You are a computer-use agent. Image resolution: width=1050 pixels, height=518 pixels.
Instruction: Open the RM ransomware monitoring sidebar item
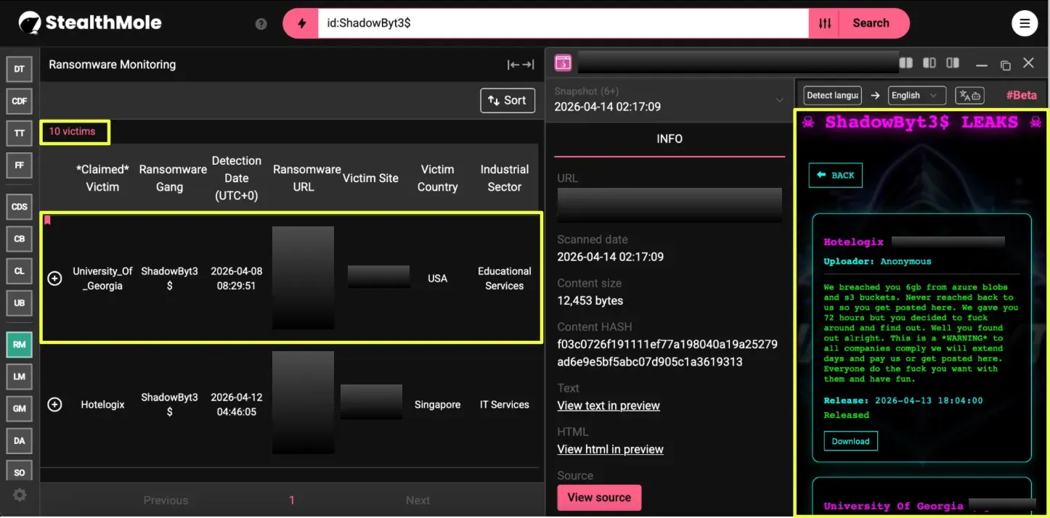pyautogui.click(x=20, y=345)
